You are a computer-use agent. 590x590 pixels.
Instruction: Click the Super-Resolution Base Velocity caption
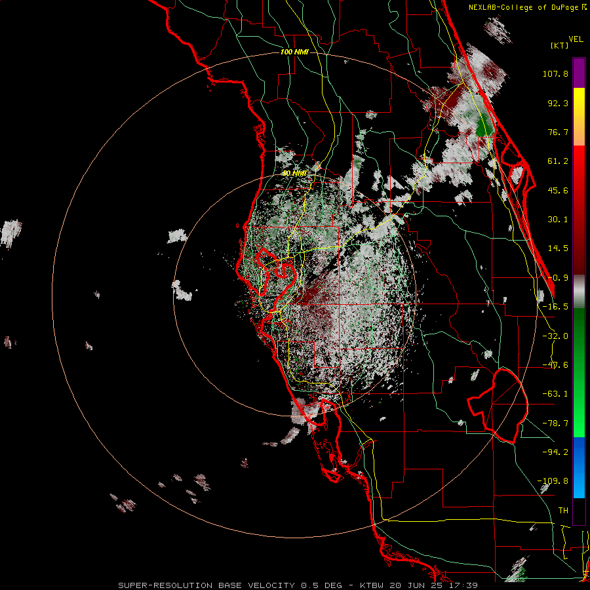tap(298, 585)
